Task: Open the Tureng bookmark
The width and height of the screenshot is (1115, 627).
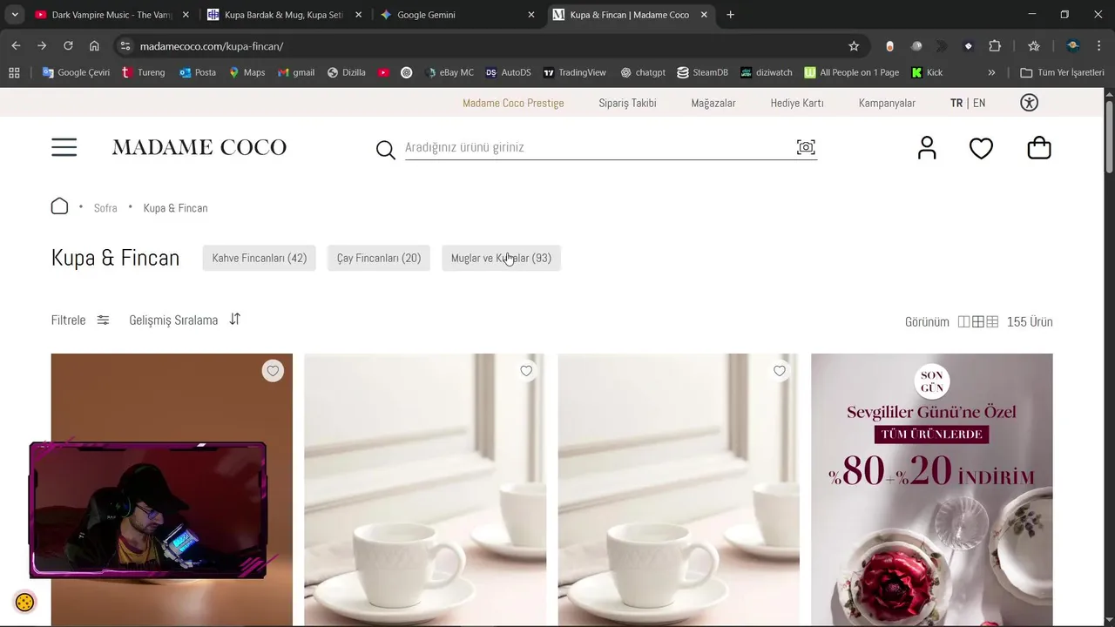Action: coord(143,72)
